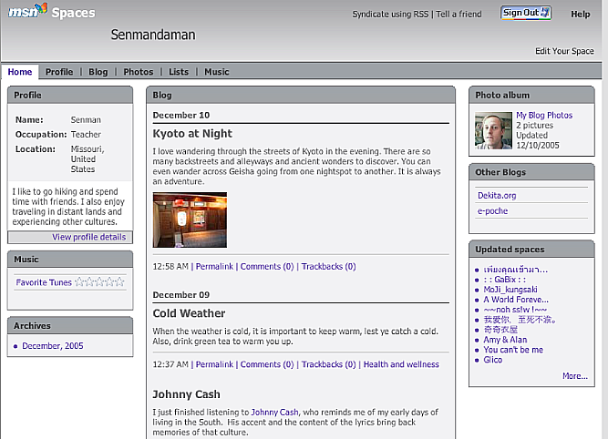This screenshot has height=439, width=608.
Task: Open My Blog Photos album
Action: (x=544, y=115)
